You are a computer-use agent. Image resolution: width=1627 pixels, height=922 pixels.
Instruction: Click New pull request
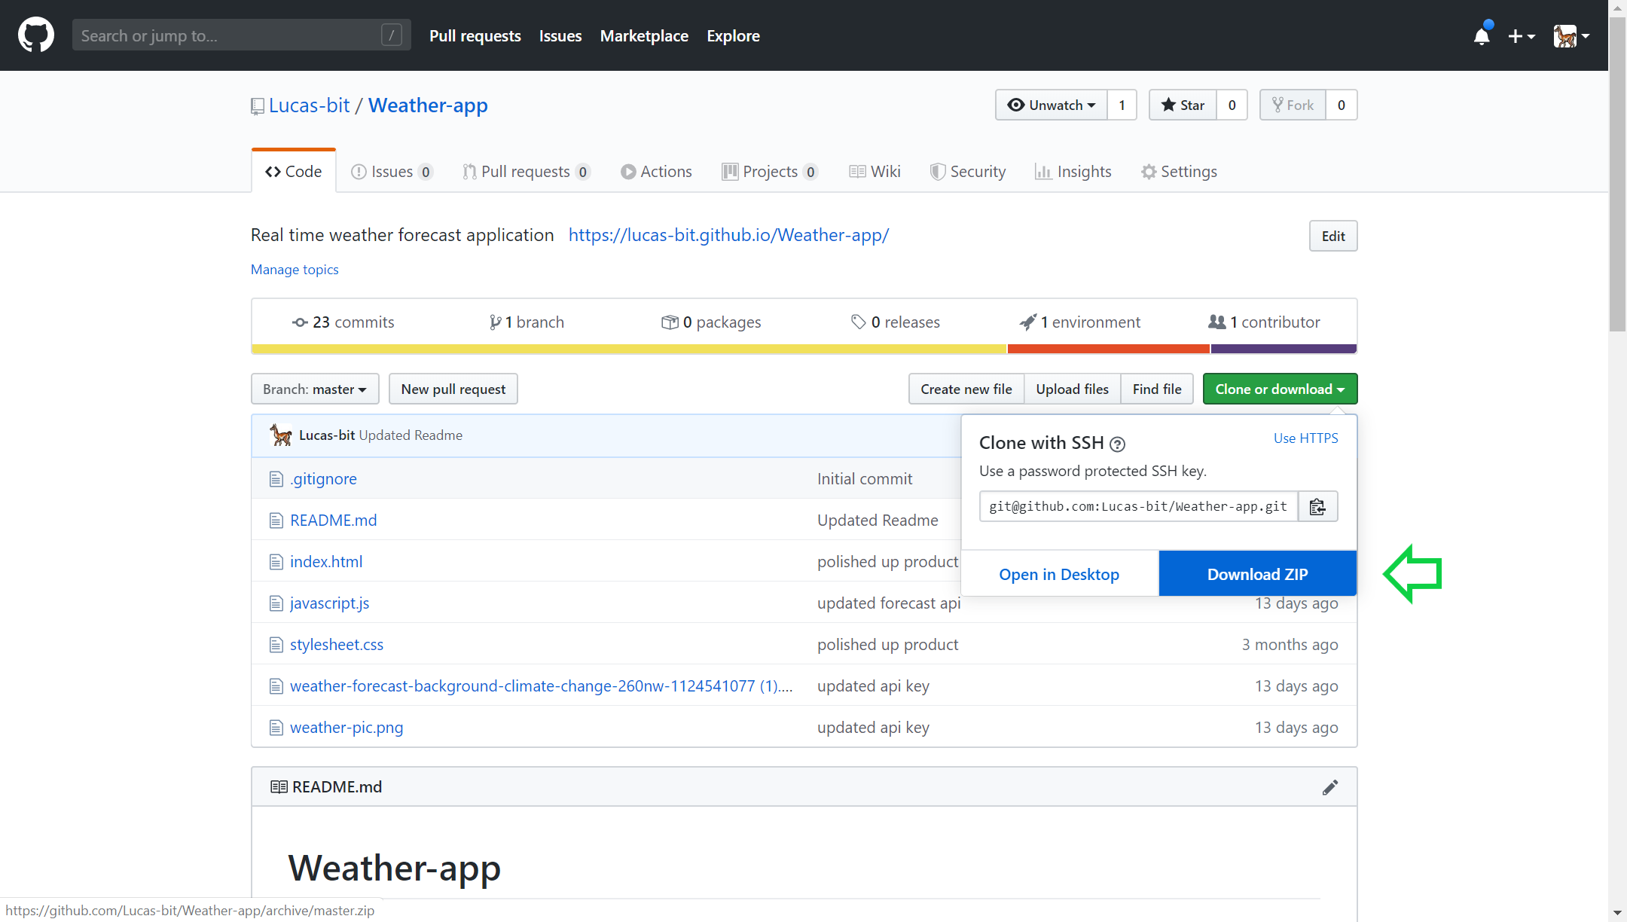(x=453, y=389)
